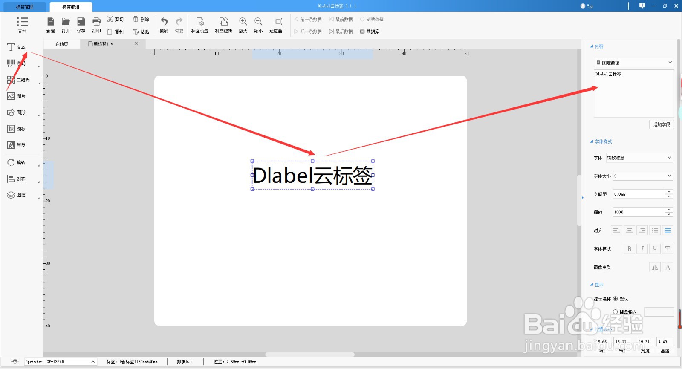Screen dimensions: 682x369
Task: Toggle italic font style
Action: [x=642, y=249]
